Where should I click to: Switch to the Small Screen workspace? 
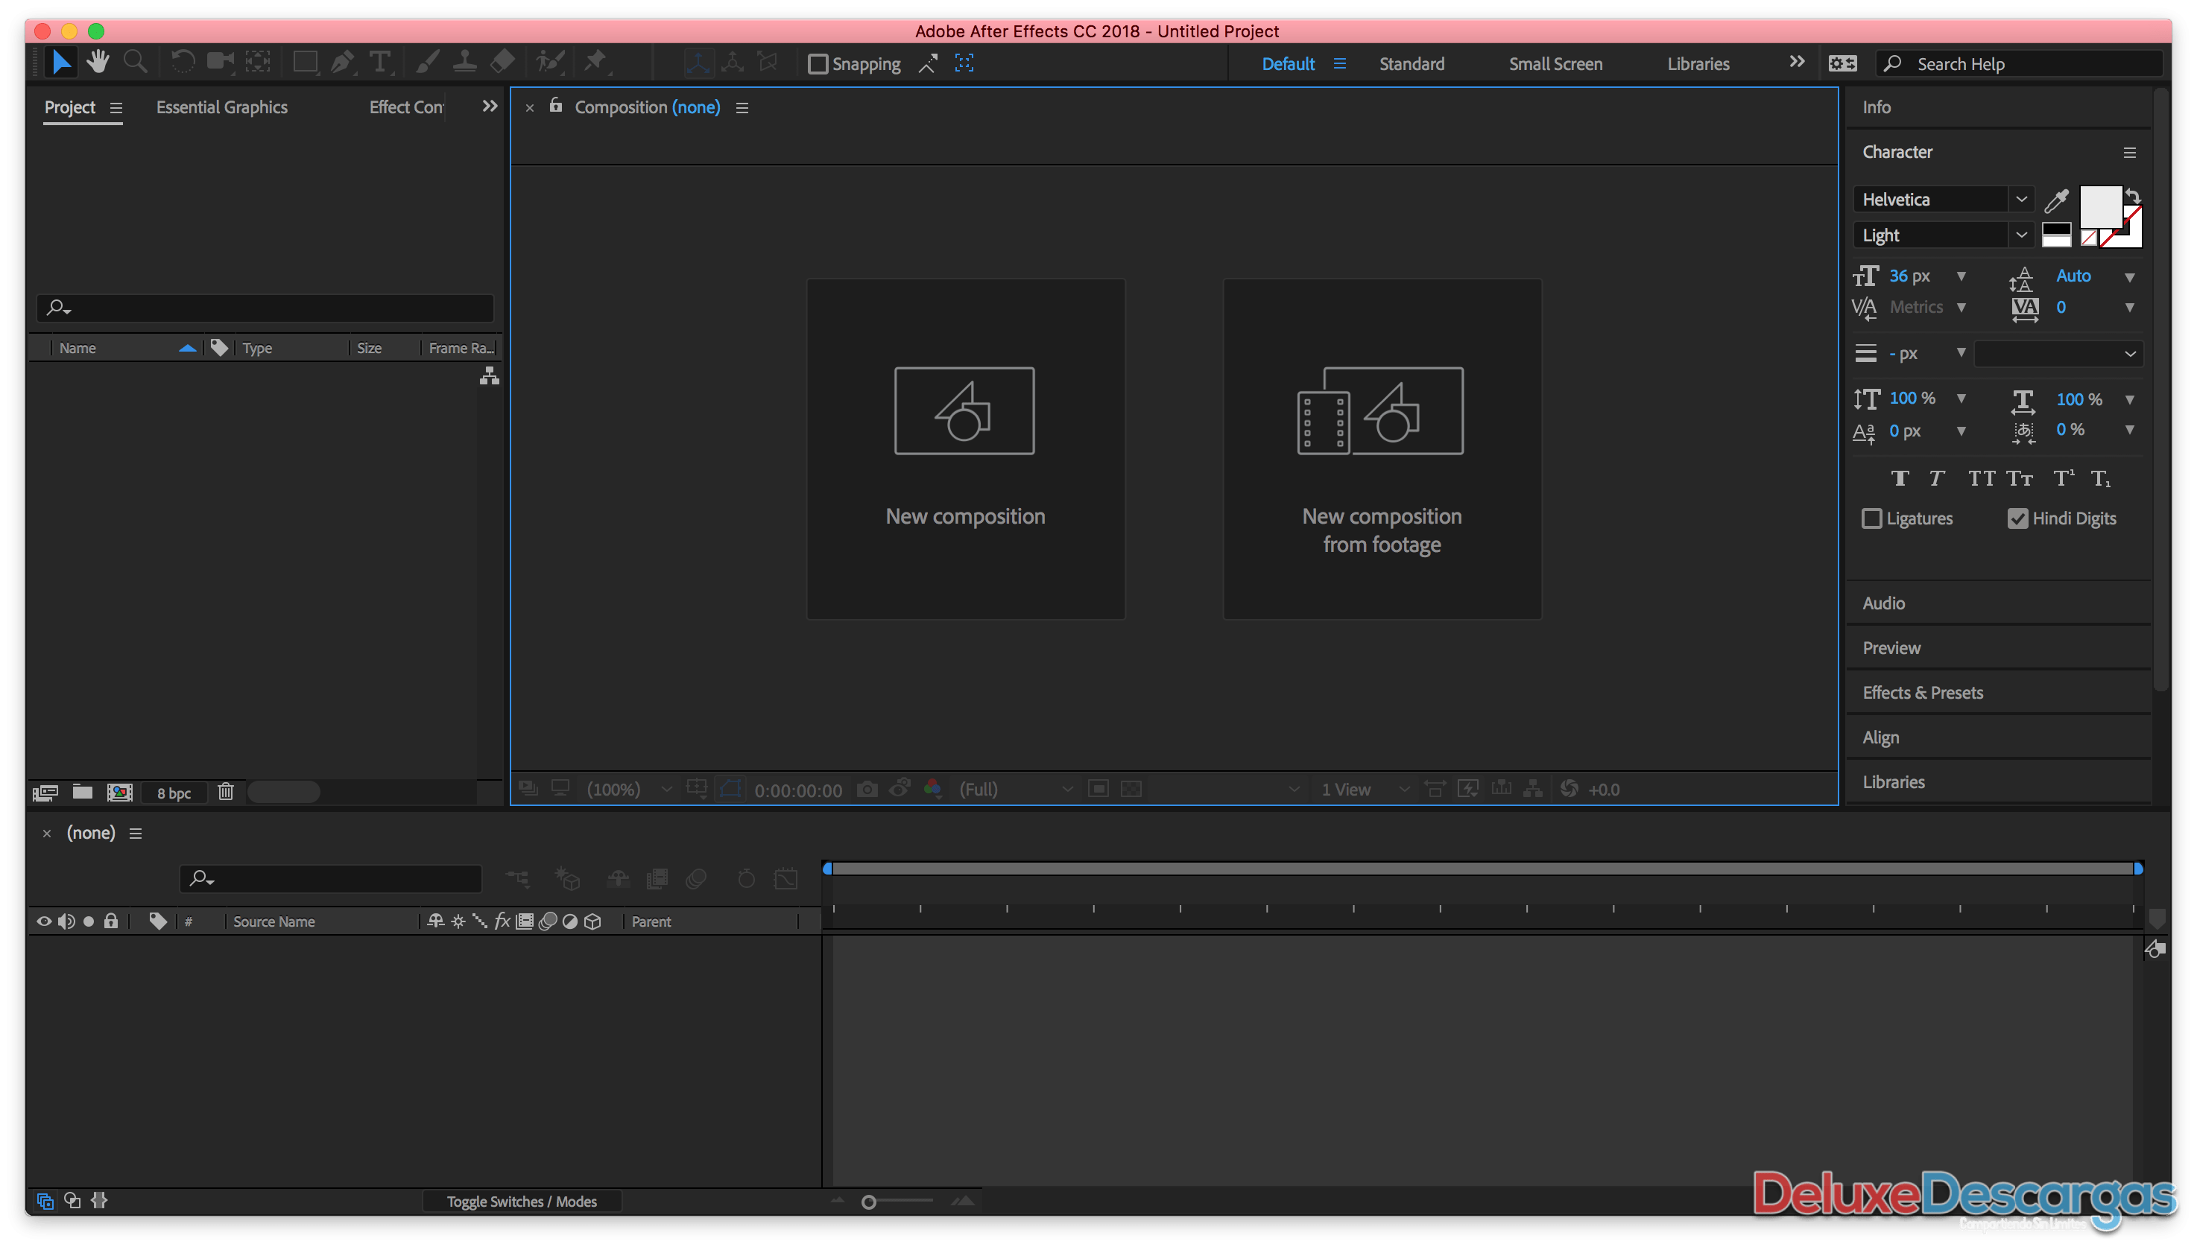pos(1555,64)
